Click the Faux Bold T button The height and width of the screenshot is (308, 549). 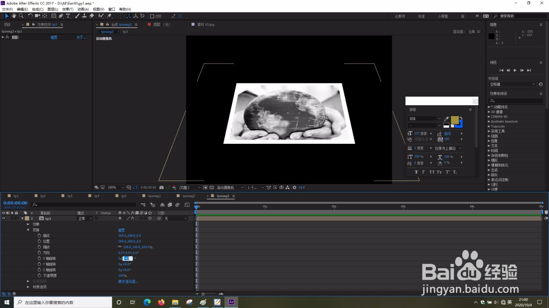click(x=416, y=172)
